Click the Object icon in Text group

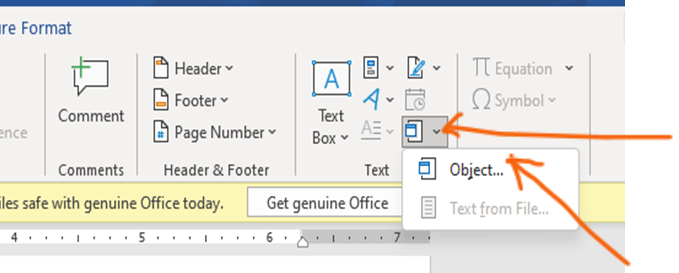point(414,131)
